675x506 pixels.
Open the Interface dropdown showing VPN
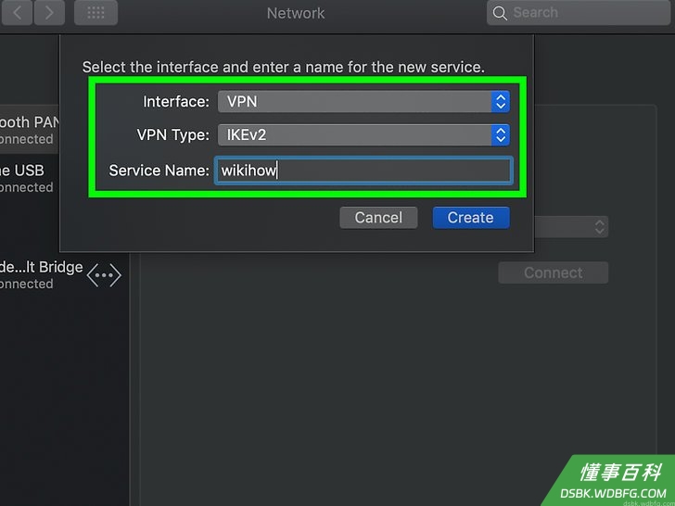363,102
